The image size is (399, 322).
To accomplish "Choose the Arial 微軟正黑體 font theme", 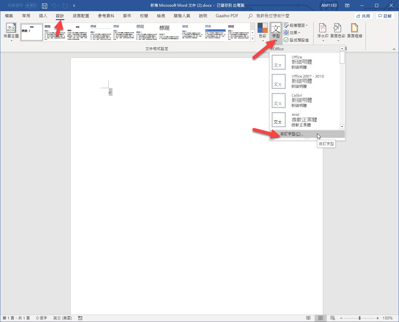I will (305, 120).
